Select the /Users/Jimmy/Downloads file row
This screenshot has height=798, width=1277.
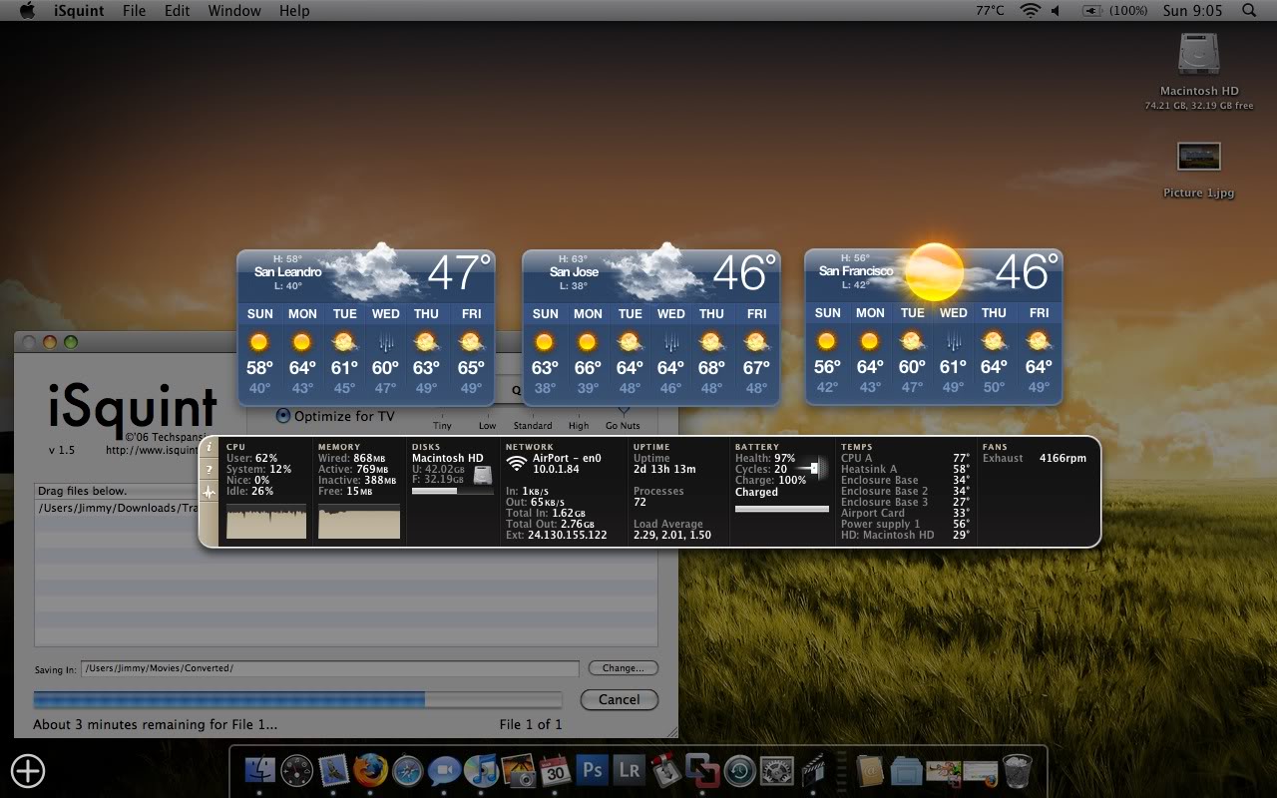pos(345,508)
